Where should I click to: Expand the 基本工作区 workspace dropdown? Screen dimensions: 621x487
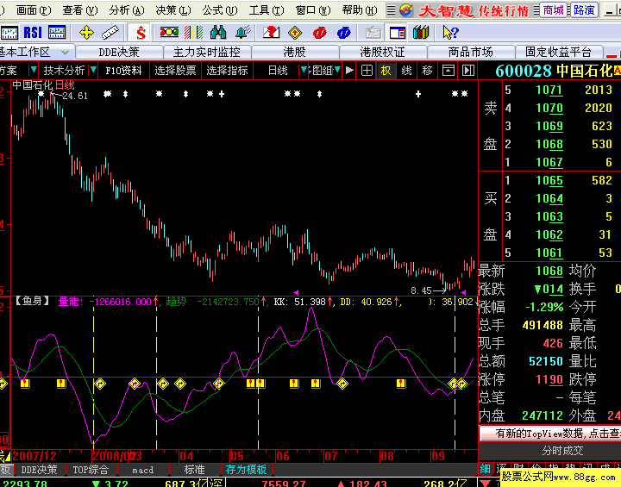pos(66,53)
